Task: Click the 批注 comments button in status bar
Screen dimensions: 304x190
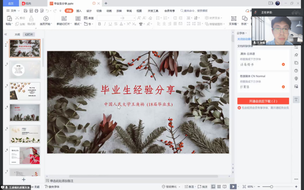Action: pyautogui.click(x=203, y=187)
